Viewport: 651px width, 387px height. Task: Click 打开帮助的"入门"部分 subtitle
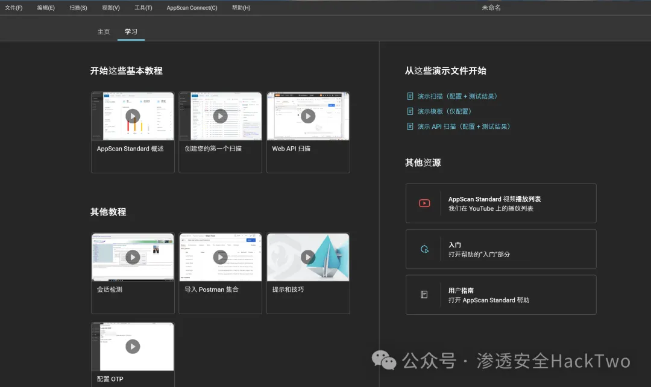pyautogui.click(x=479, y=255)
